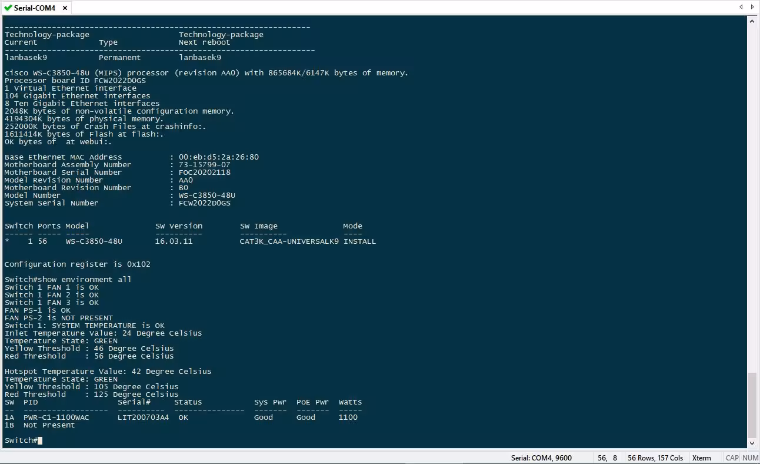Click the System Serial Number FCW2022D0GS value
The height and width of the screenshot is (464, 760).
pyautogui.click(x=205, y=203)
